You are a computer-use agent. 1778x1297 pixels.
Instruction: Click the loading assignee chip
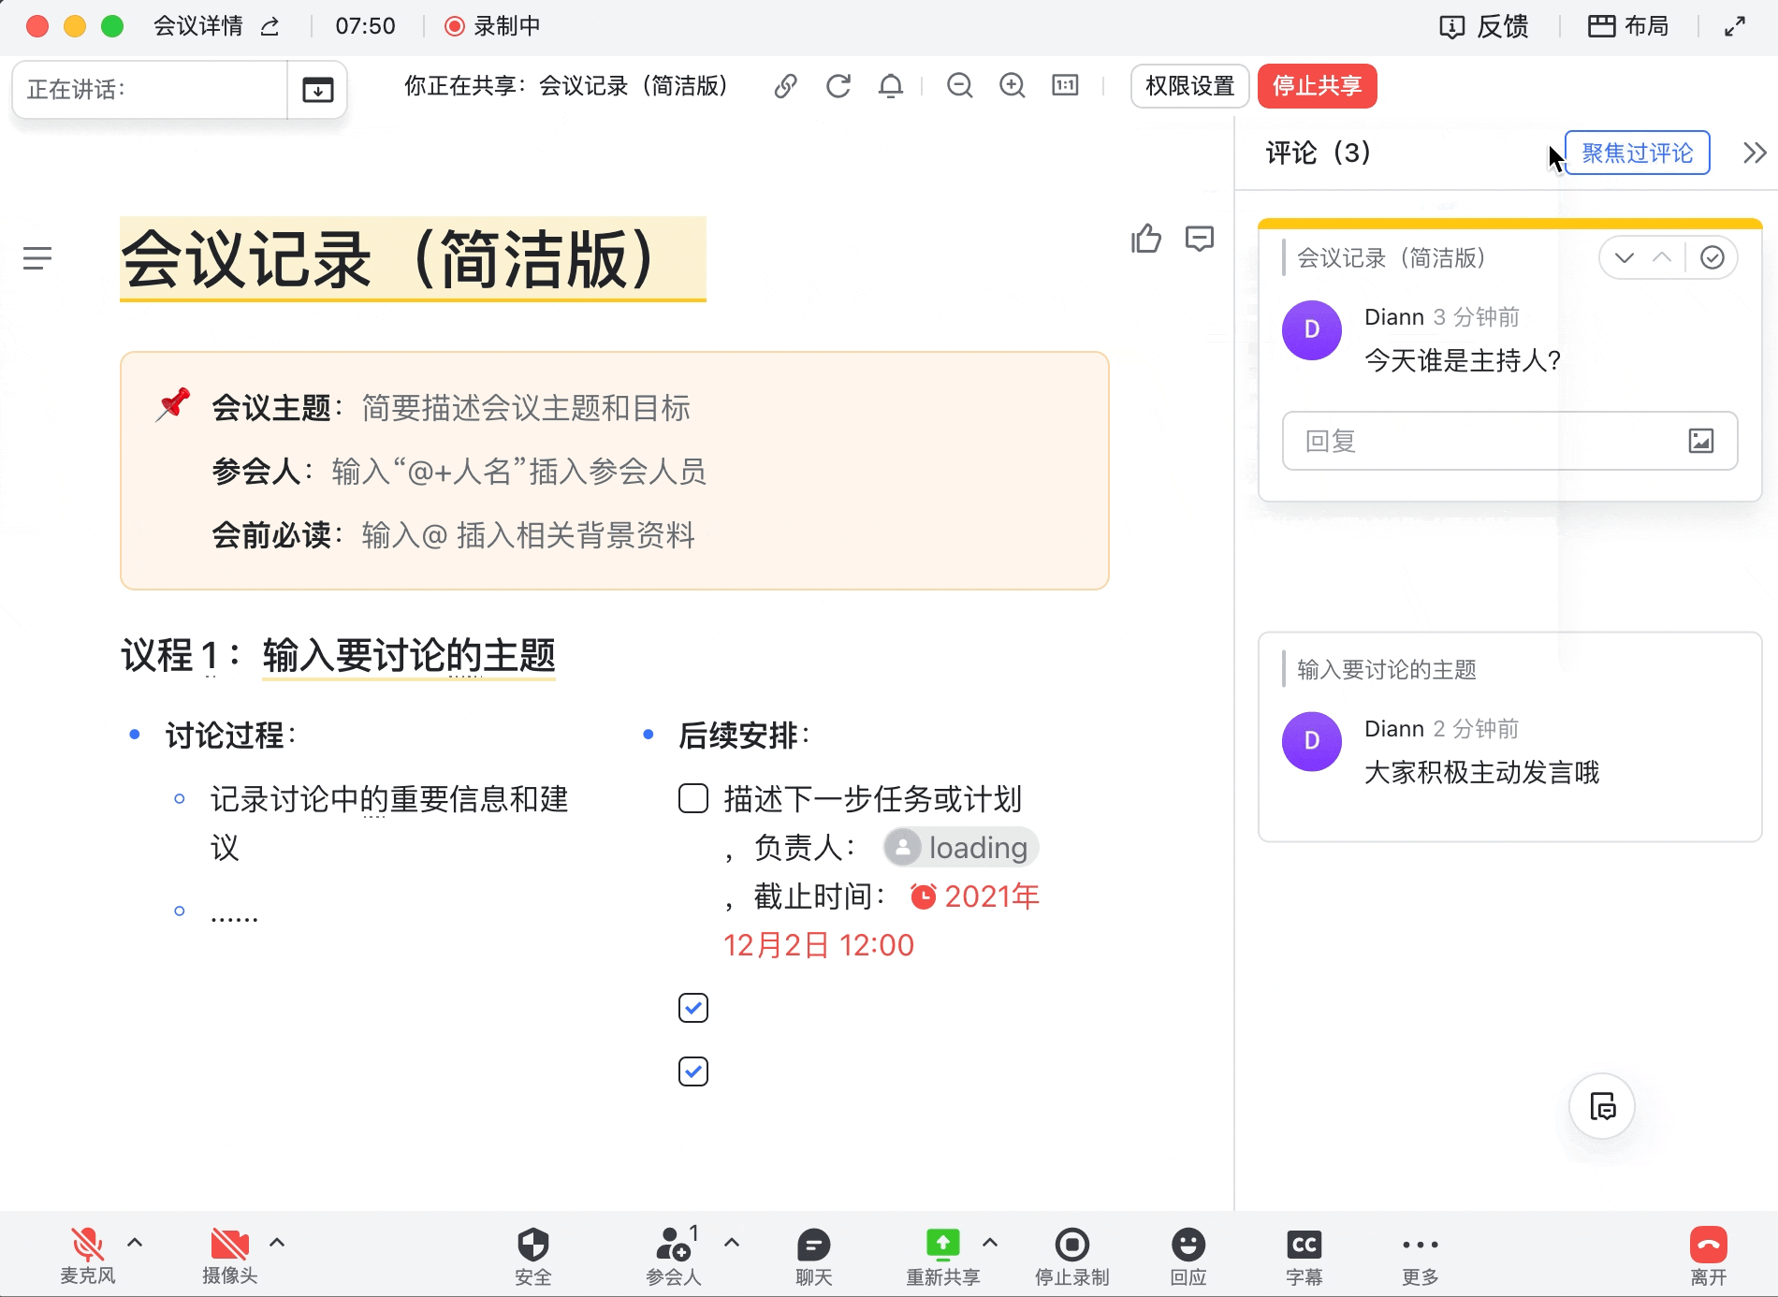point(961,848)
